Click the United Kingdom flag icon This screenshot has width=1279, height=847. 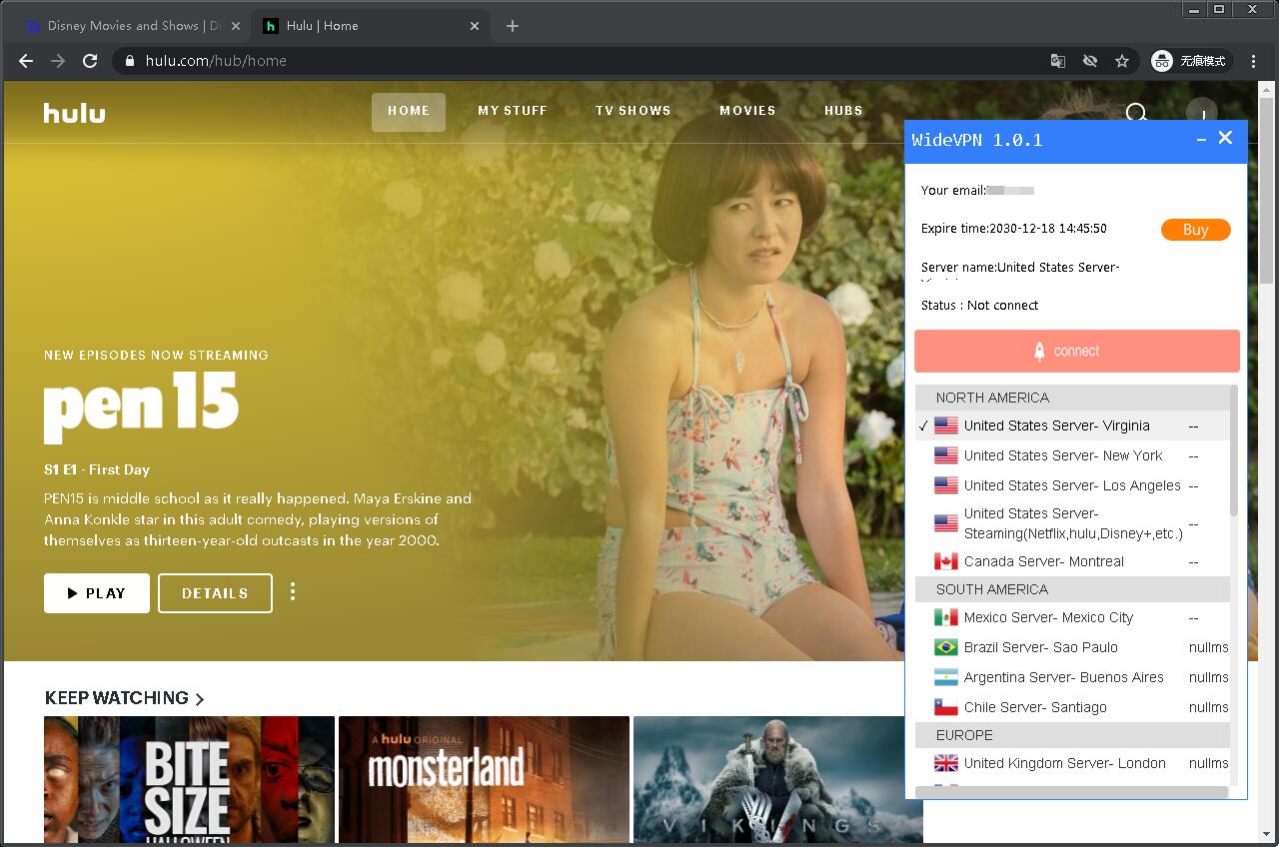point(945,763)
